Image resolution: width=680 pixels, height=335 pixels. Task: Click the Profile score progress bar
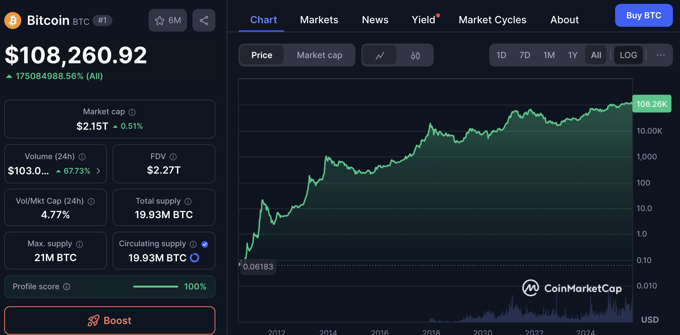(155, 287)
